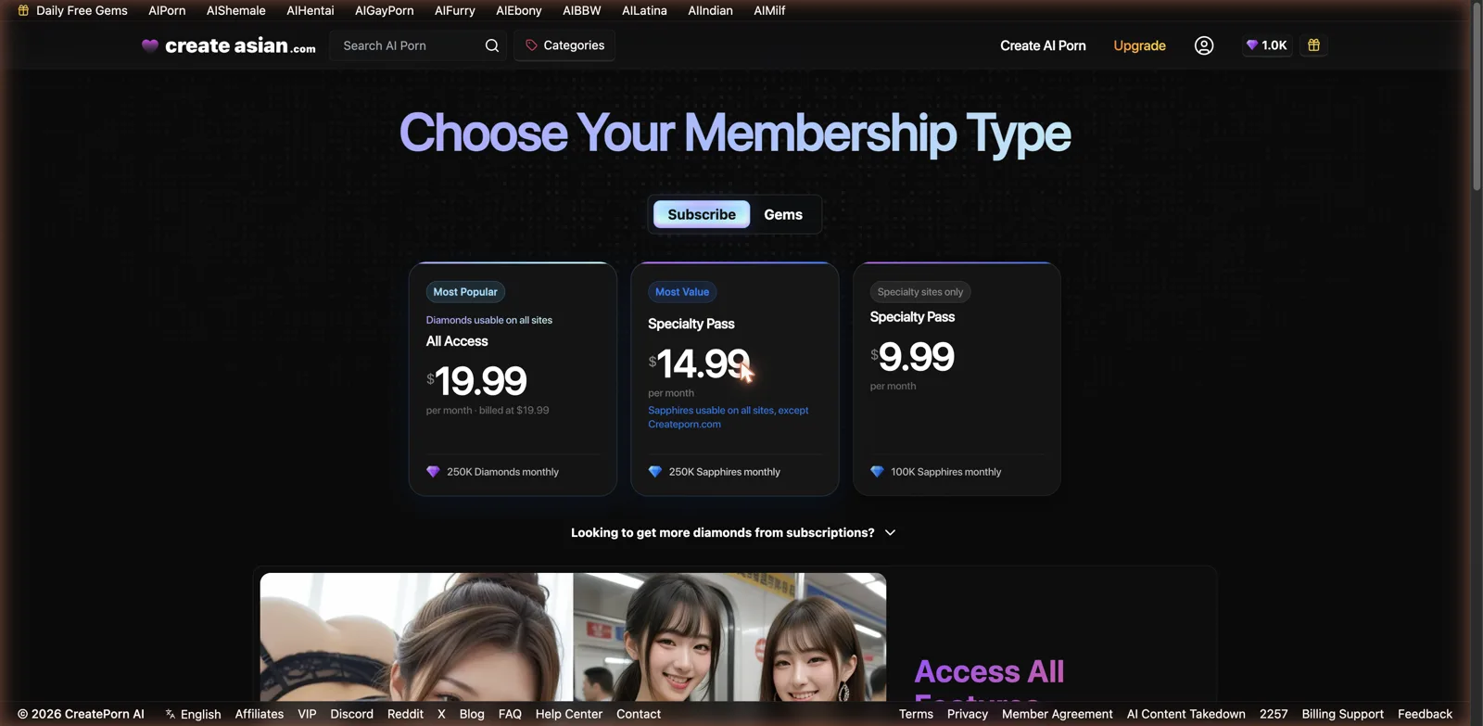The width and height of the screenshot is (1483, 726).
Task: Open the AIEbony top menu link
Action: [x=519, y=10]
